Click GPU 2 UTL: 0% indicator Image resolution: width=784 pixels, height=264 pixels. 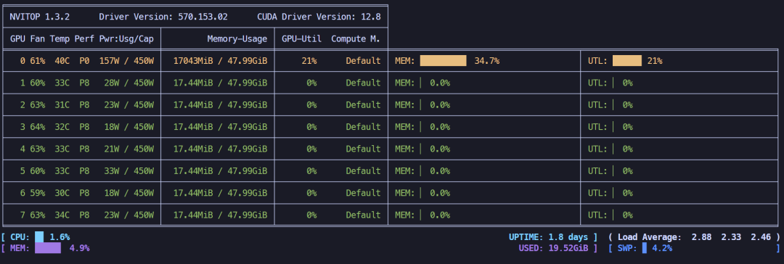(x=611, y=105)
